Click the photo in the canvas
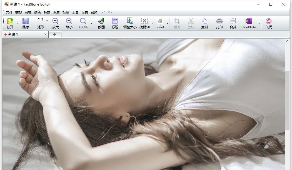The image size is (292, 170). [143, 104]
